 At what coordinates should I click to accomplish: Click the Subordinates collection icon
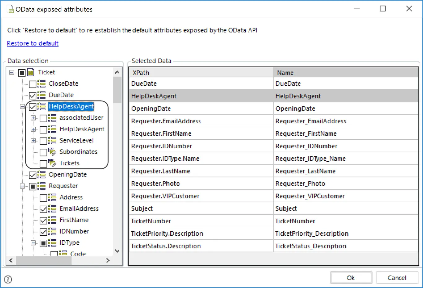click(52, 152)
